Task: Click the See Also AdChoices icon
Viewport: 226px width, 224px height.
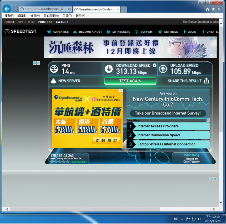Action: [x=208, y=120]
